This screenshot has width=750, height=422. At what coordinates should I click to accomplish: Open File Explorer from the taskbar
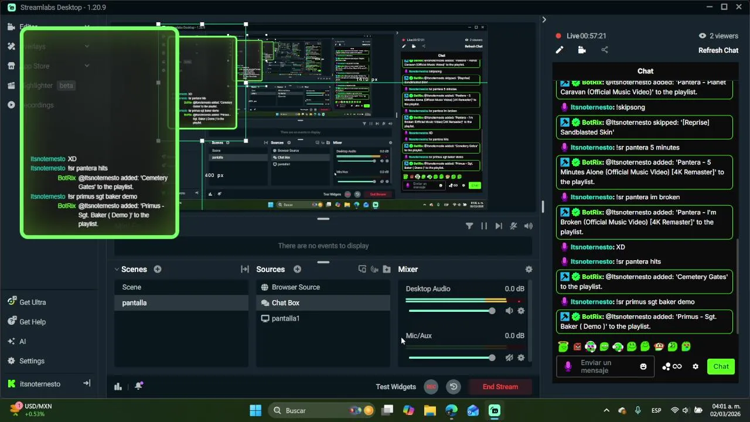pyautogui.click(x=430, y=410)
